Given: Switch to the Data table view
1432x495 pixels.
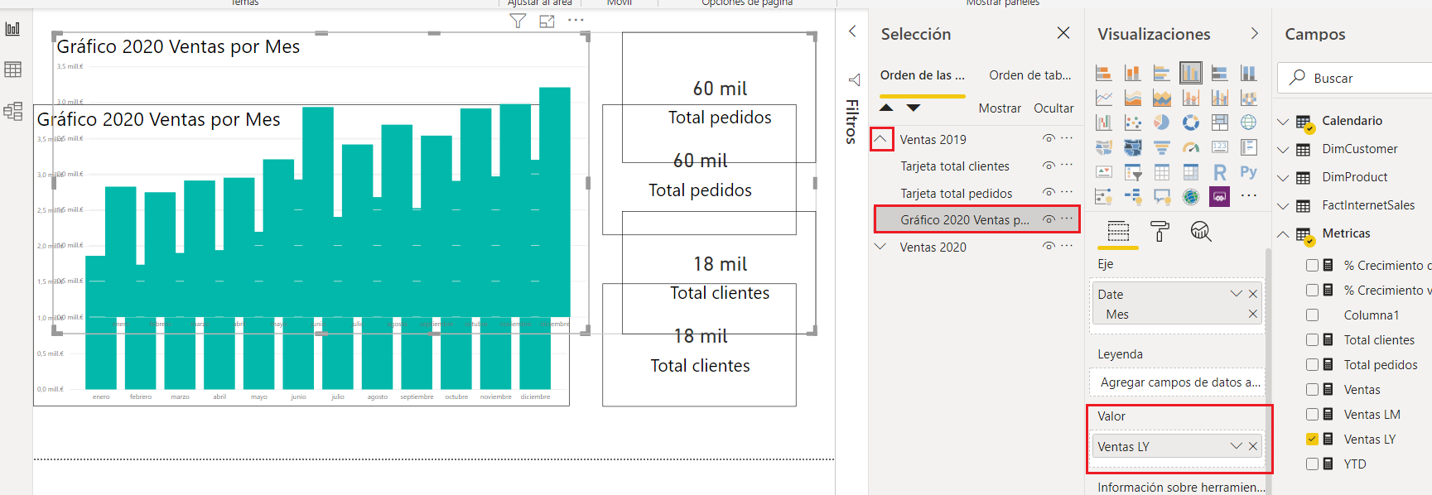Looking at the screenshot, I should click(x=13, y=70).
